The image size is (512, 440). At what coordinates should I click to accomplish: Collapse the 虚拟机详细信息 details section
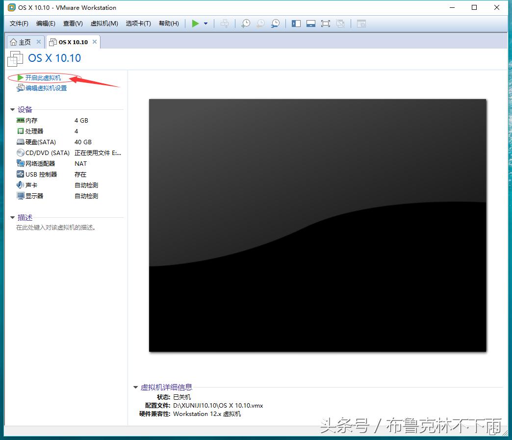click(x=135, y=387)
